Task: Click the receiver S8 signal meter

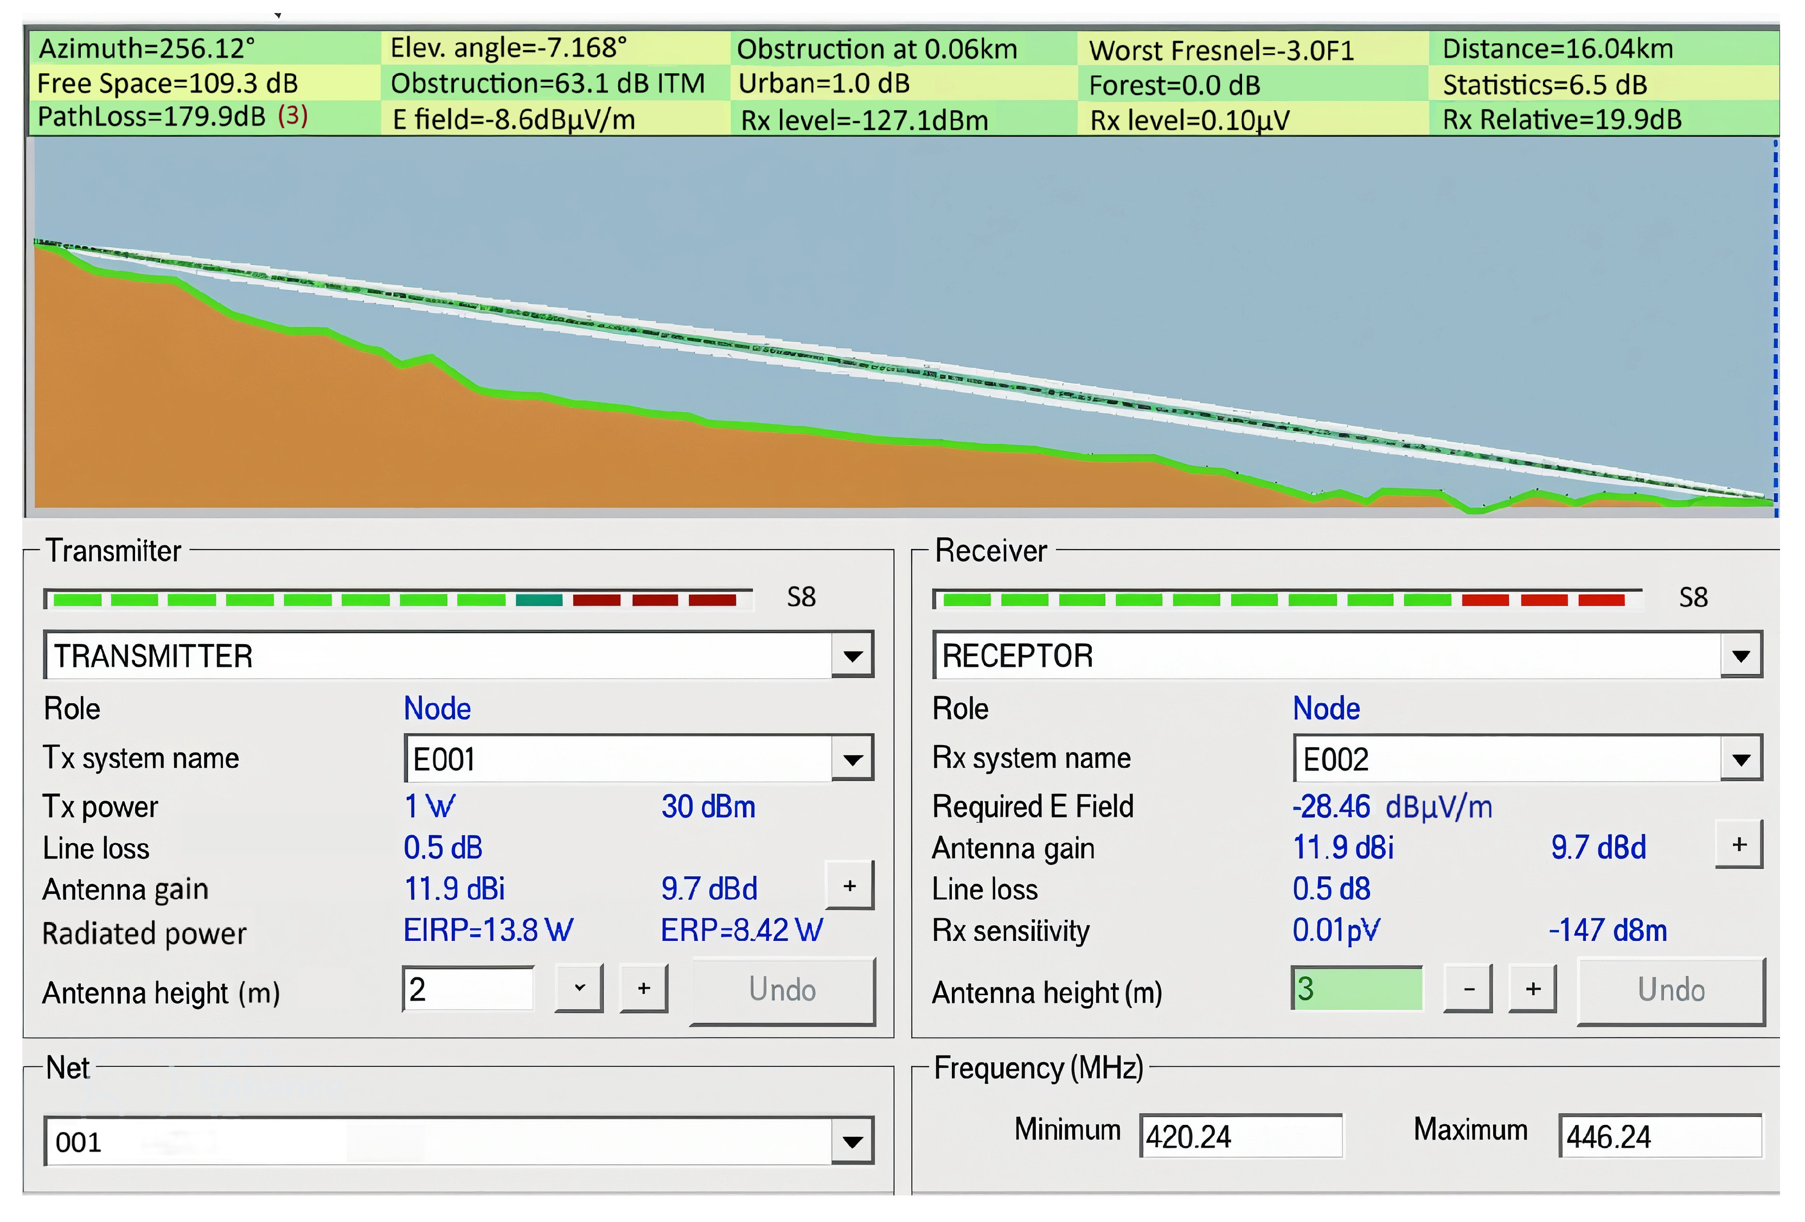Action: (x=1286, y=600)
